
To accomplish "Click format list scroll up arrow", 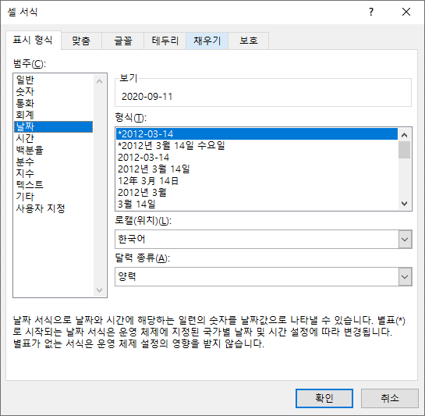I will (405, 135).
